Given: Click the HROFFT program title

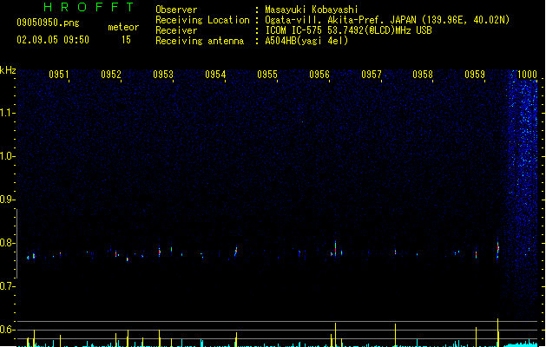Looking at the screenshot, I should (x=89, y=7).
